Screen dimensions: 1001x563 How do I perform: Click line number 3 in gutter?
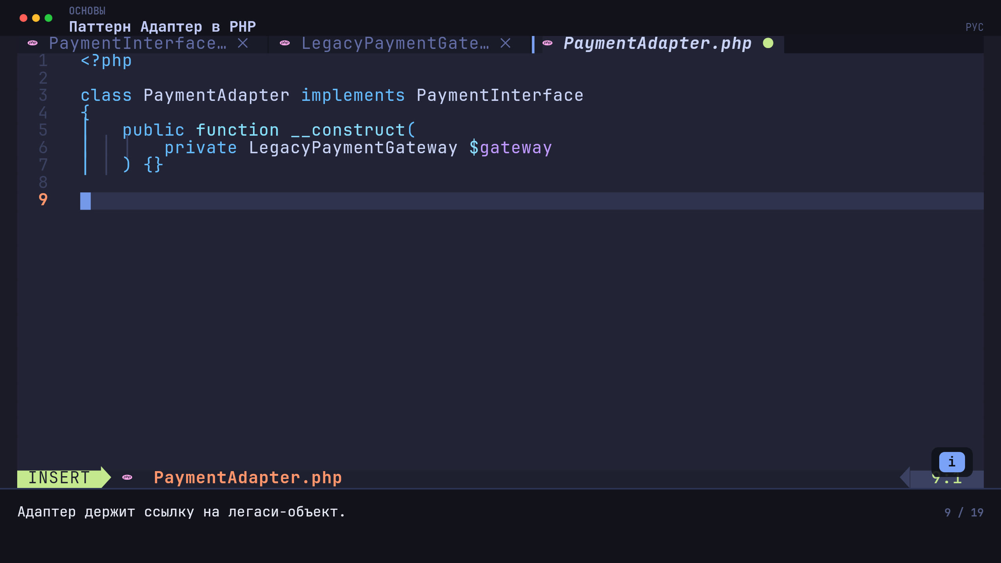(43, 95)
